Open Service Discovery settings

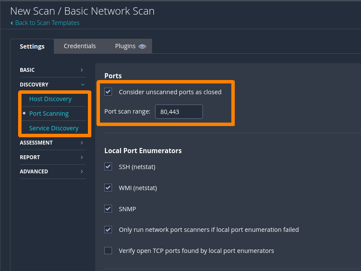tap(54, 128)
